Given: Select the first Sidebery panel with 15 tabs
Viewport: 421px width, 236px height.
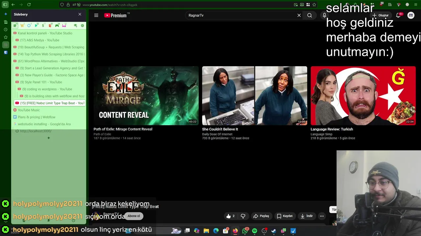Looking at the screenshot, I should pyautogui.click(x=15, y=25).
